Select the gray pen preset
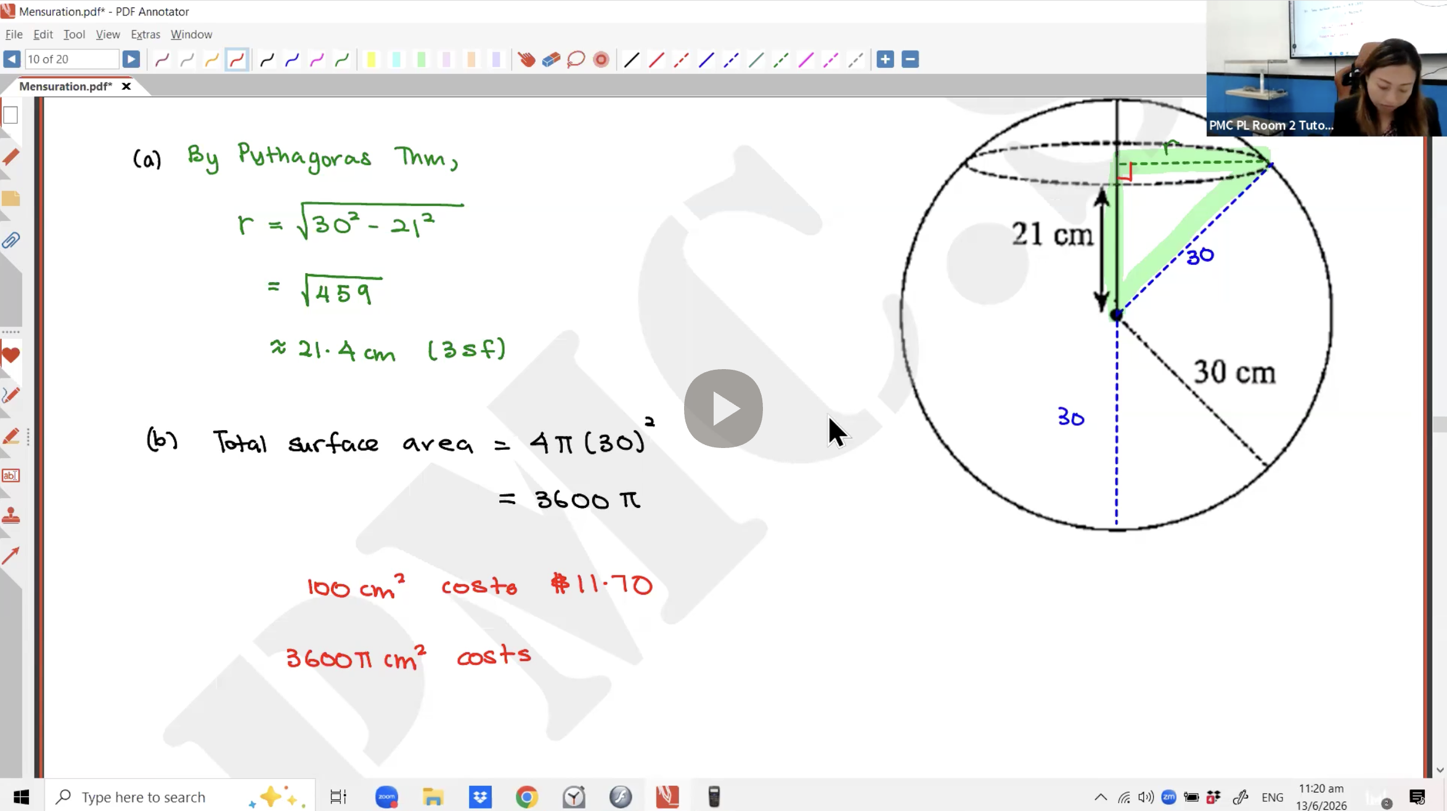Screen dimensions: 1447x811 pos(187,59)
